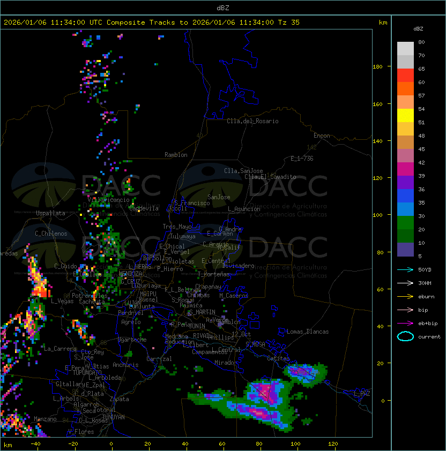This screenshot has width=446, height=451.
Task: Click the cyan 50YD arrow legend icon
Action: click(405, 269)
